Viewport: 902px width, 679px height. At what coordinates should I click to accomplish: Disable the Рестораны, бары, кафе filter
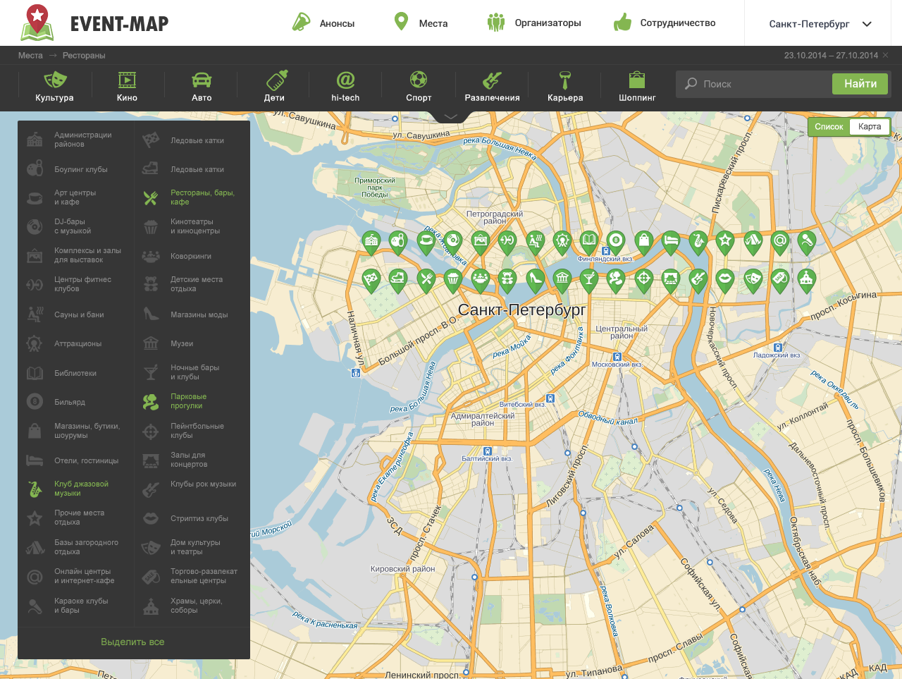pyautogui.click(x=190, y=197)
